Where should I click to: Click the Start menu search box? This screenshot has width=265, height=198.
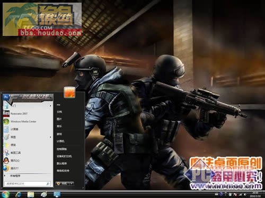tap(28, 184)
